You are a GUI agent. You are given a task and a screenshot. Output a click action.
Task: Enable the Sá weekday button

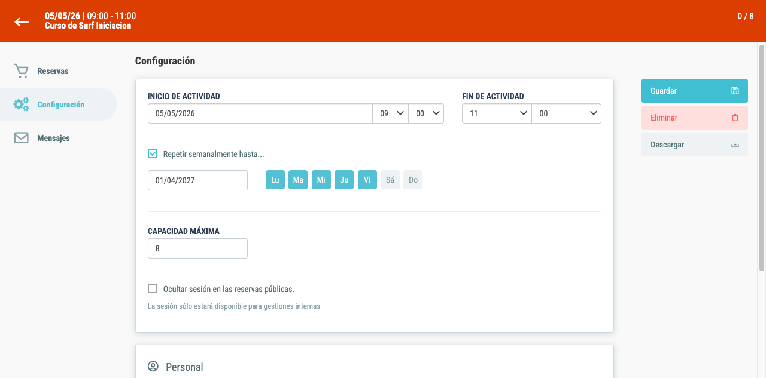(390, 180)
